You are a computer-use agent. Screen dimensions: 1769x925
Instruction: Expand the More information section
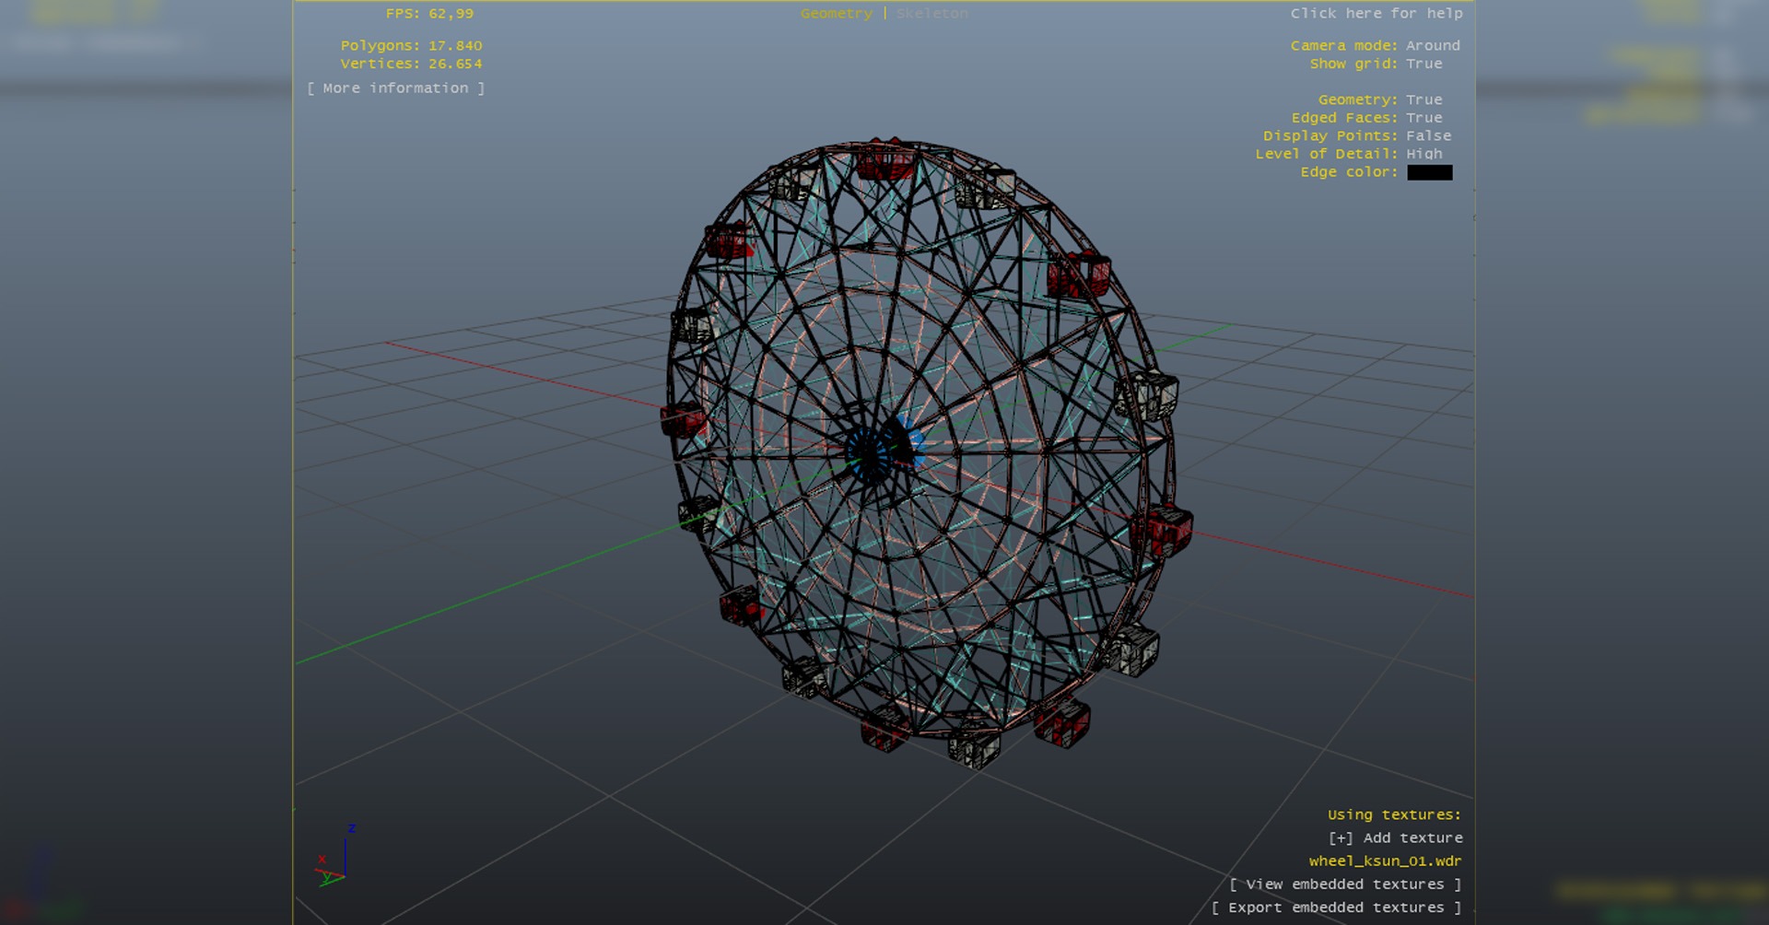(x=395, y=88)
